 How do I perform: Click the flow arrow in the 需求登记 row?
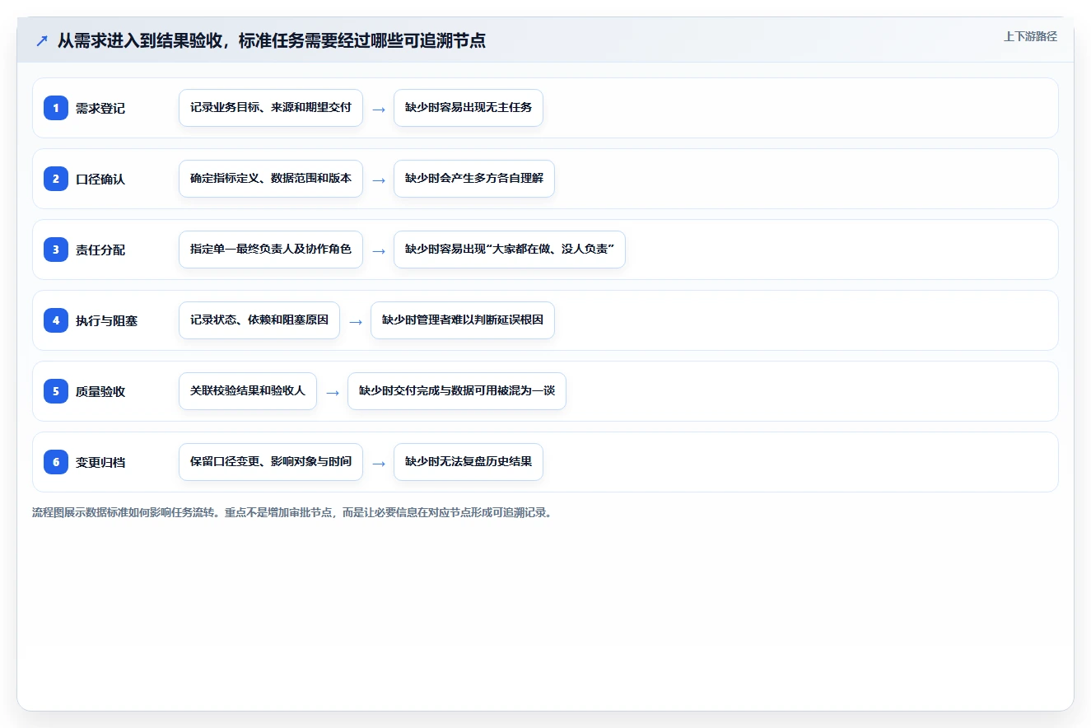click(x=379, y=109)
